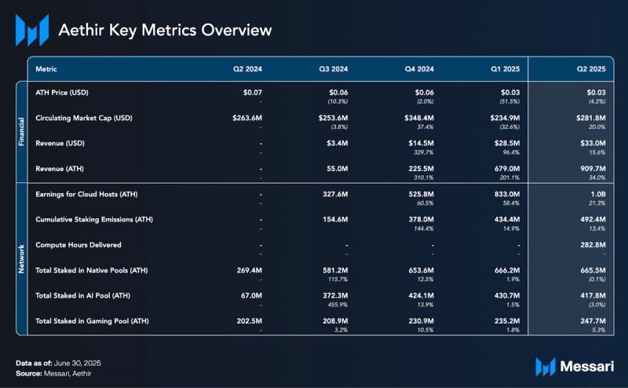Click the Data as of June 30, 2025 text
This screenshot has height=388, width=628.
point(58,363)
